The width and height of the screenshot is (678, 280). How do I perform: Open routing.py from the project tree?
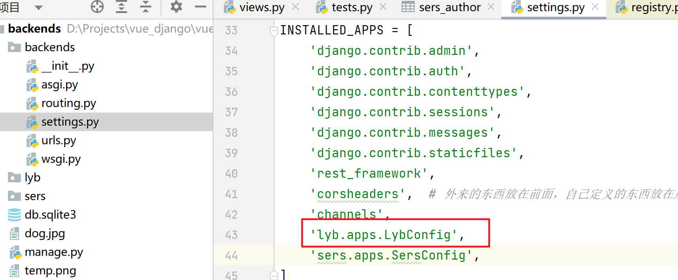click(68, 103)
